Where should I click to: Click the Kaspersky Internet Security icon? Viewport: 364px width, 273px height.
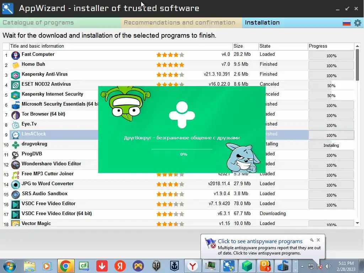tap(16, 95)
